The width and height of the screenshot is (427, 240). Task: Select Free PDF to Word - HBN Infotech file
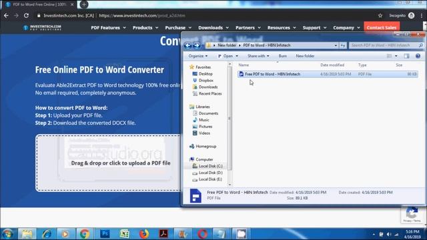click(328, 74)
